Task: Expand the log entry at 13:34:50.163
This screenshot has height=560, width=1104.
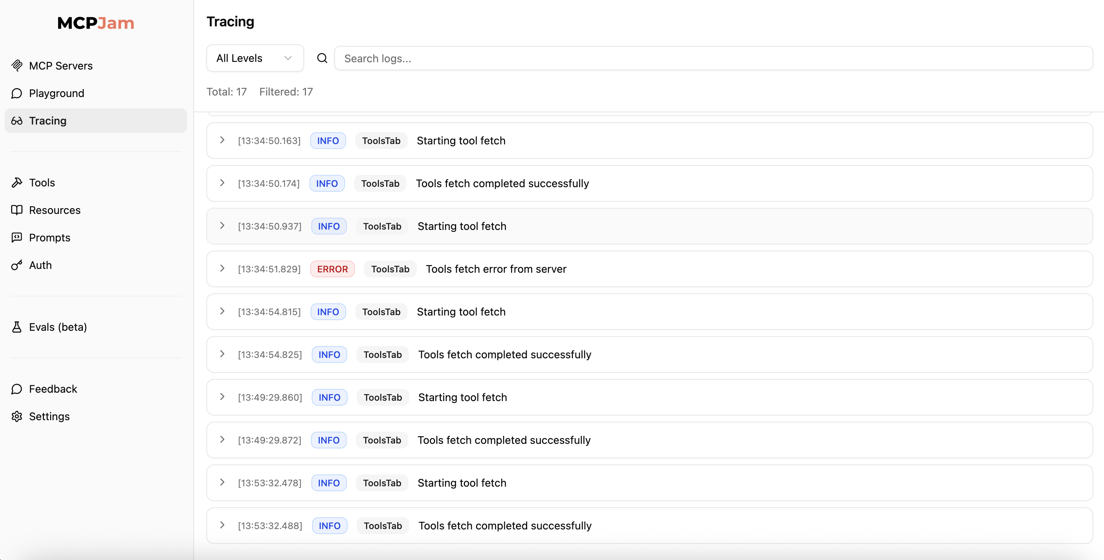Action: 222,140
